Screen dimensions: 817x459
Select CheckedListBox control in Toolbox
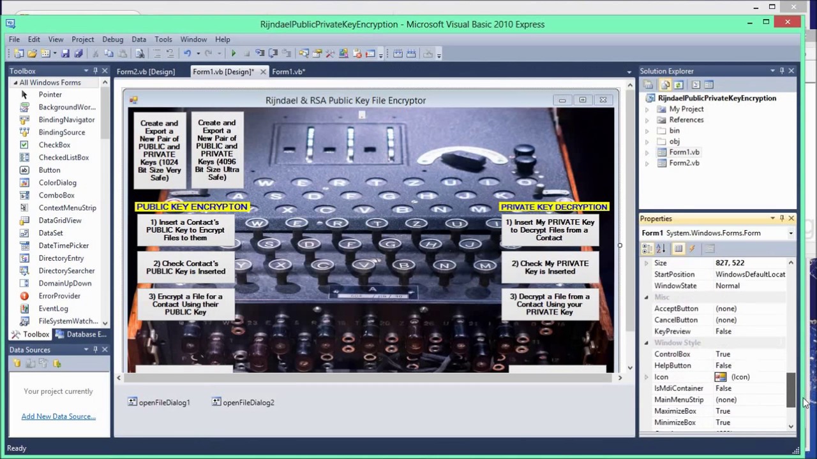[63, 157]
